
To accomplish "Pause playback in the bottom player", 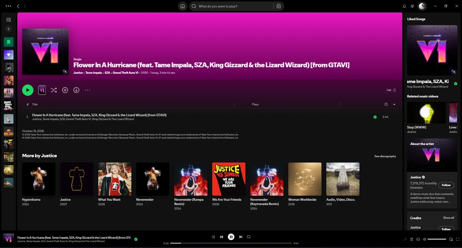I will pyautogui.click(x=231, y=237).
